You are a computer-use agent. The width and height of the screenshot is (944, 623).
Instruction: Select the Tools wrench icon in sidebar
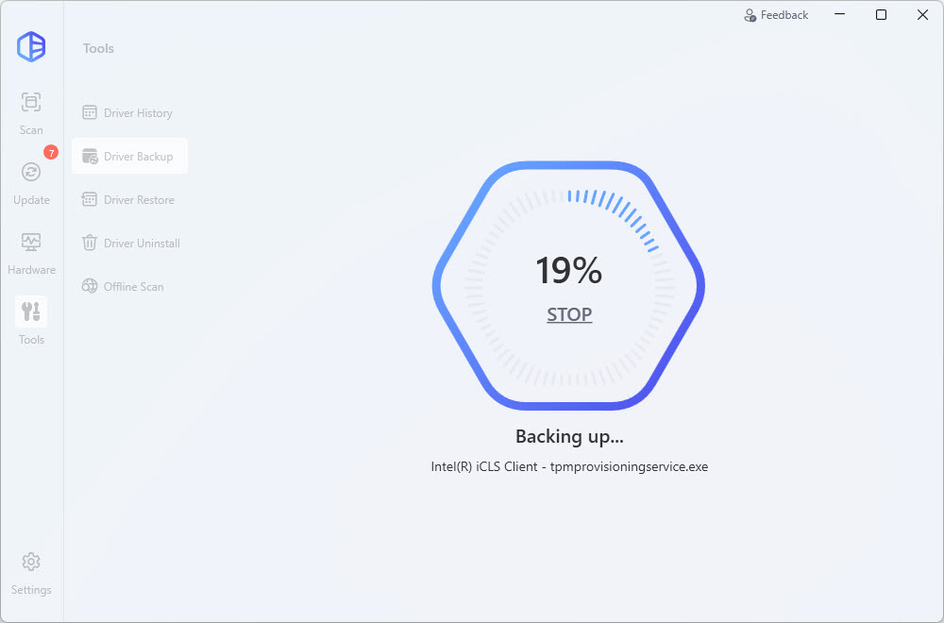31,312
